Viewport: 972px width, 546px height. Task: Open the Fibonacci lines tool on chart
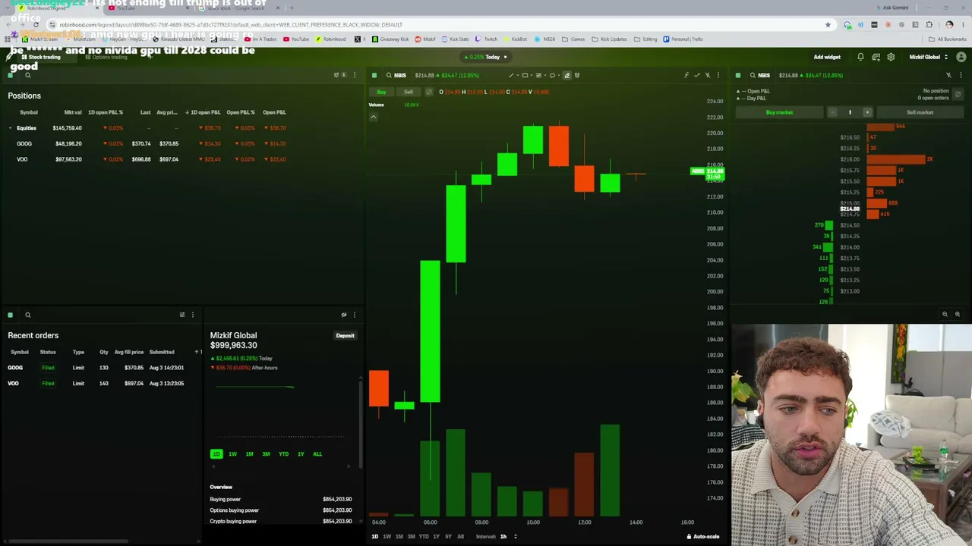pos(539,75)
